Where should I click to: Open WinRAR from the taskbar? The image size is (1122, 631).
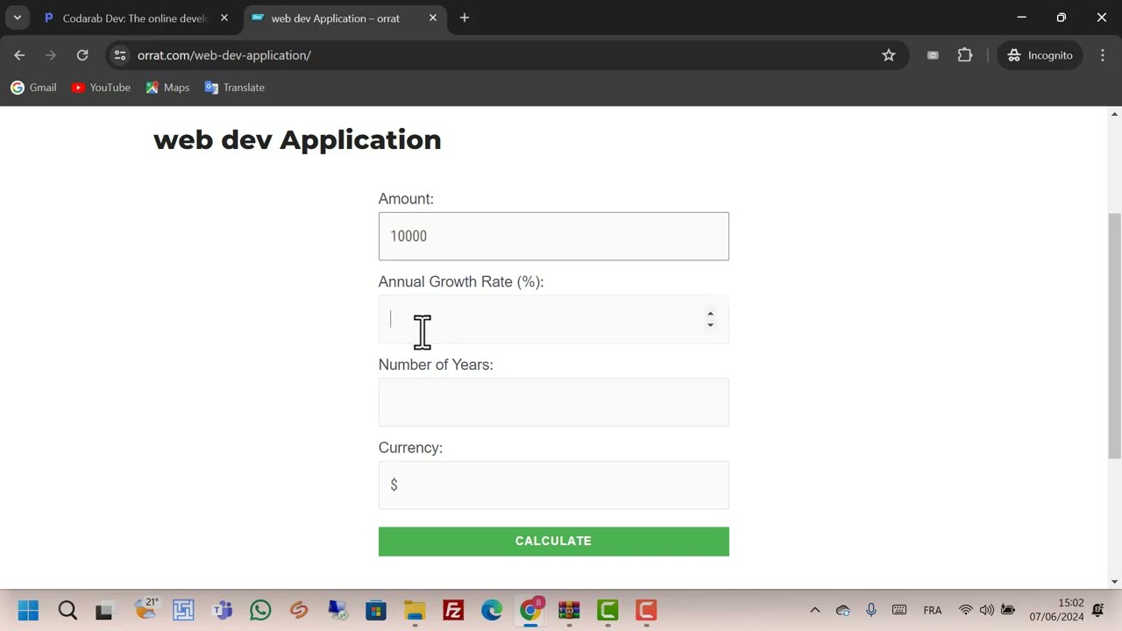pos(569,610)
